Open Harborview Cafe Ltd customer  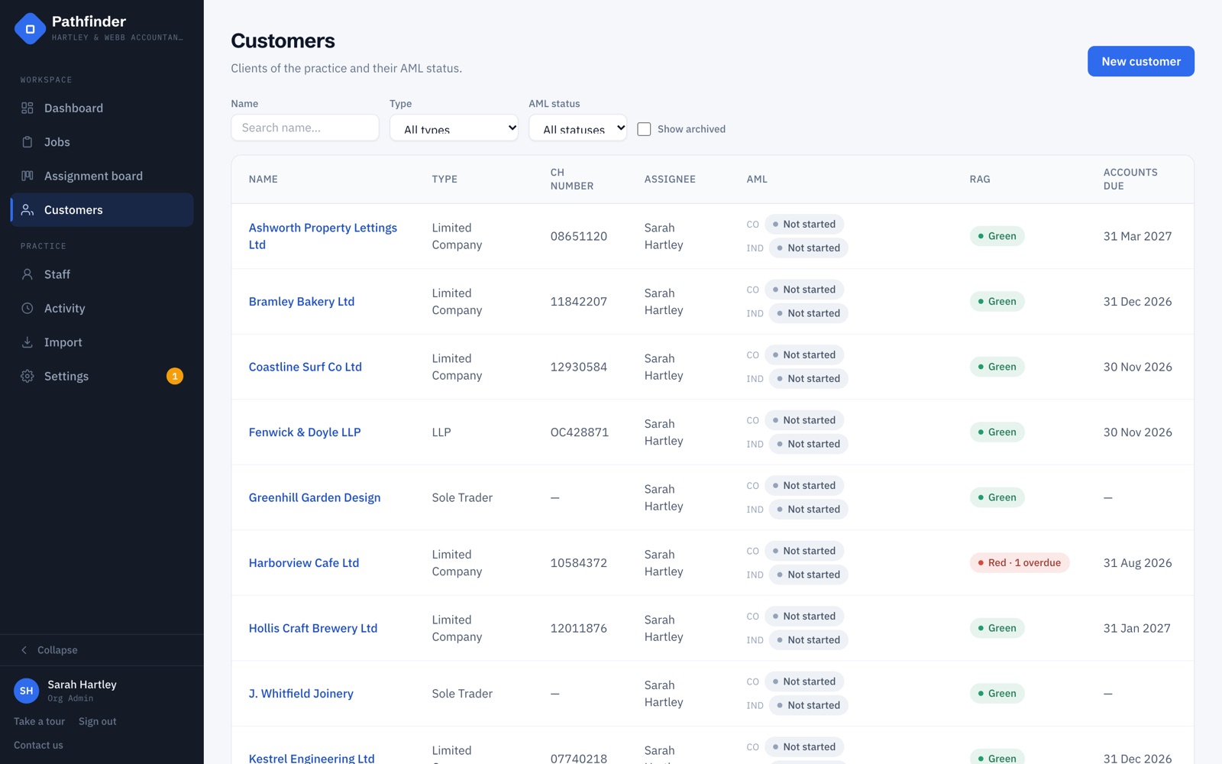pyautogui.click(x=304, y=563)
